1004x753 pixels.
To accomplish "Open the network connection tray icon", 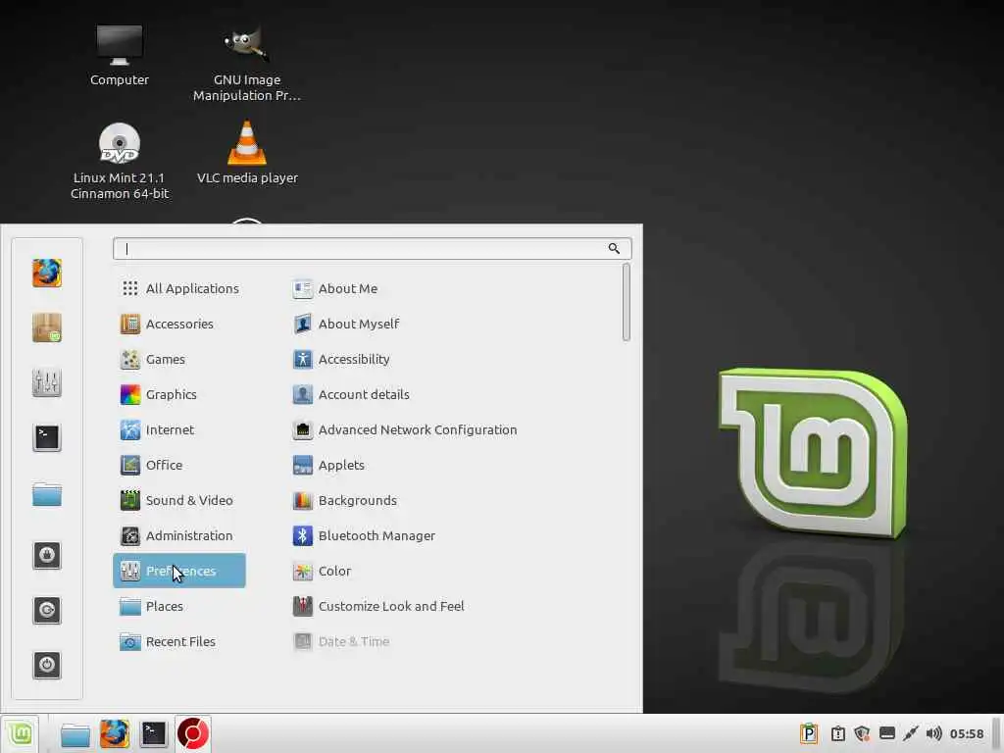I will pos(911,733).
